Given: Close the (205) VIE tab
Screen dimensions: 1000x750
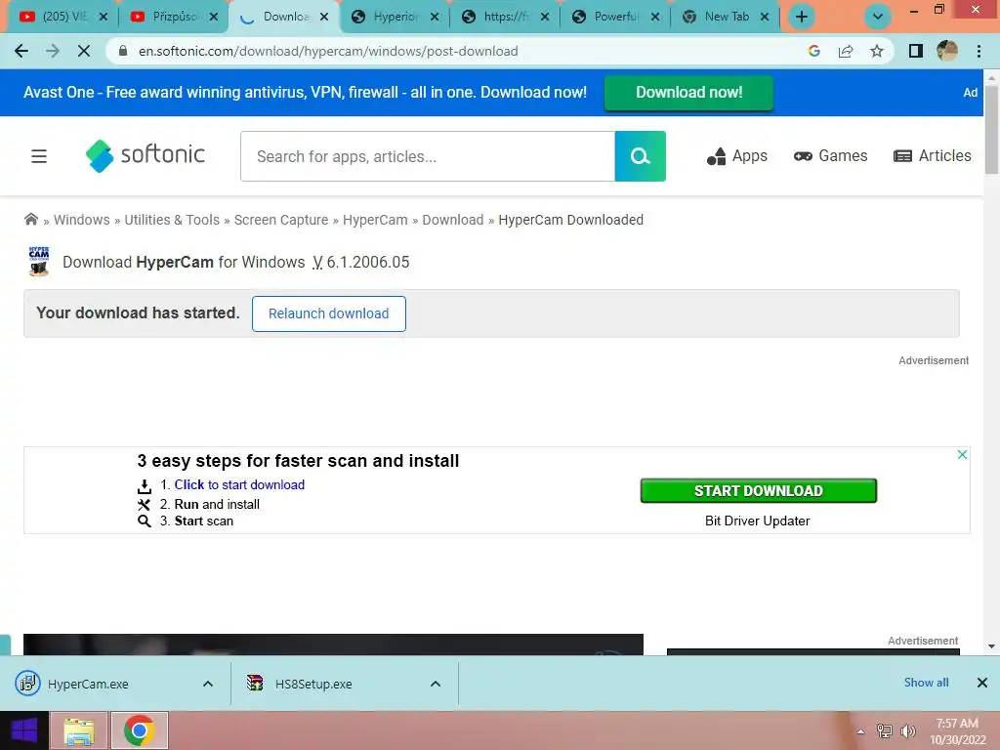Looking at the screenshot, I should pos(104,18).
